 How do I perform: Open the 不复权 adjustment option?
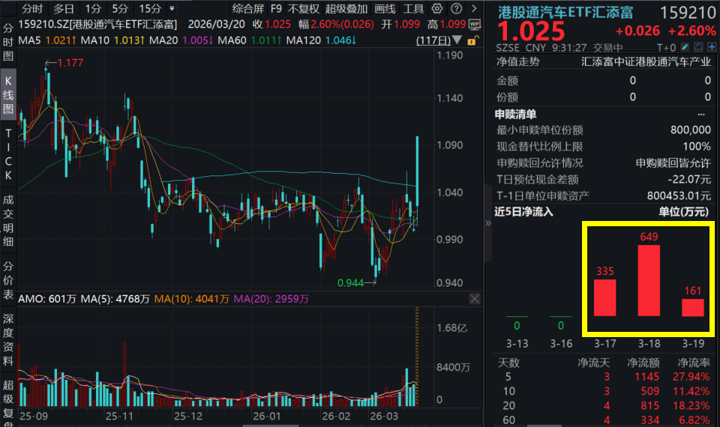click(x=303, y=8)
